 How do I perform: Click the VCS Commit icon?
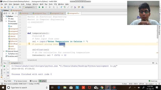pyautogui.click(x=65, y=7)
